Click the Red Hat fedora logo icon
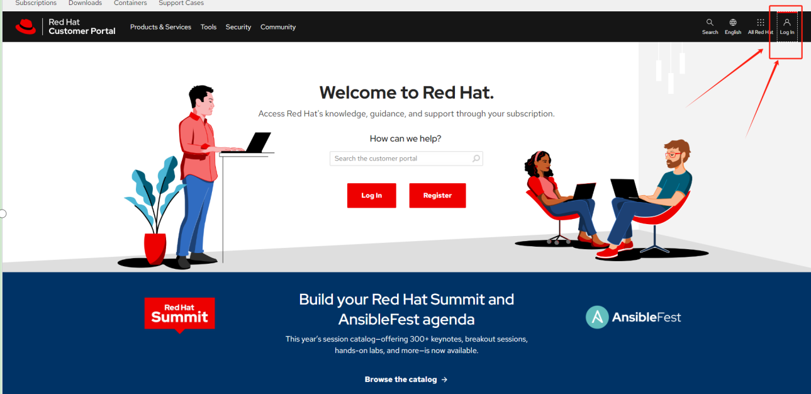 pos(26,26)
